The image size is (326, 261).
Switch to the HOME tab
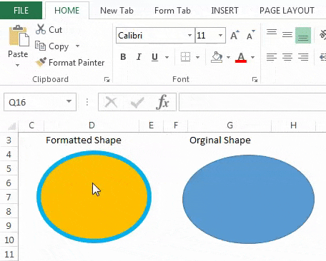67,11
